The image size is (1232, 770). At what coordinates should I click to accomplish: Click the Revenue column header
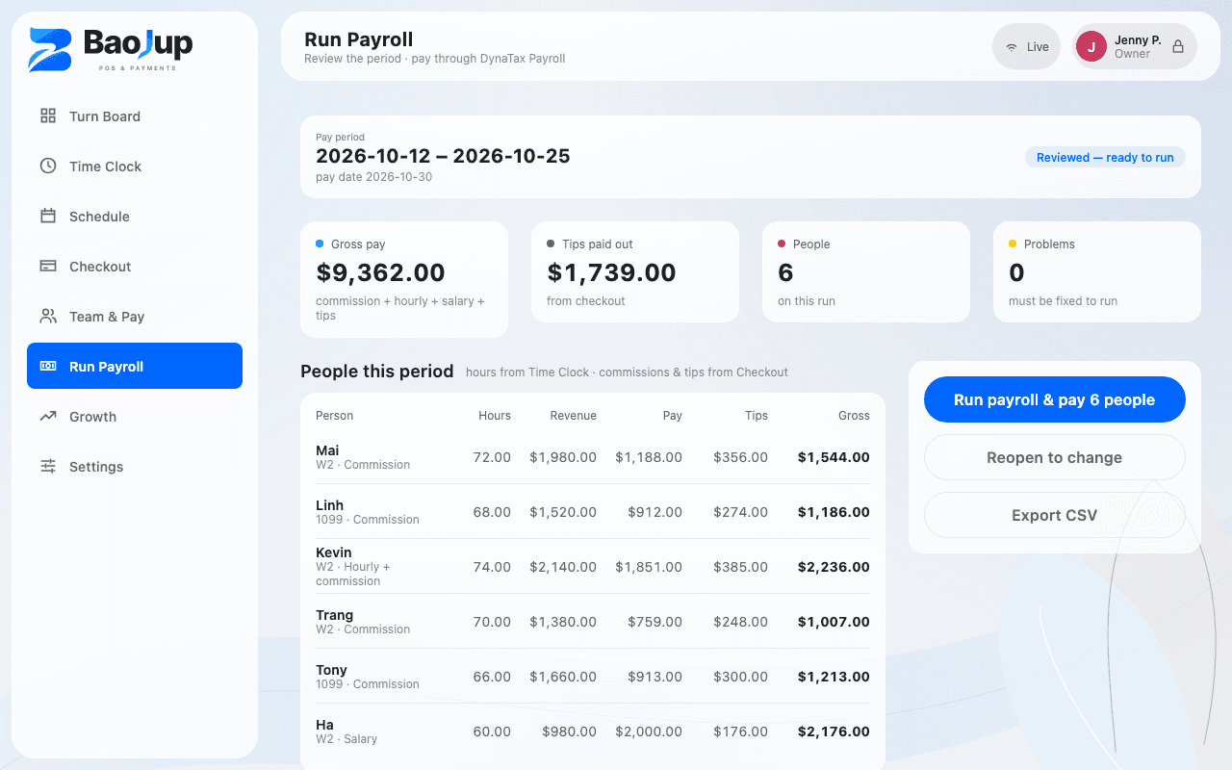[574, 416]
